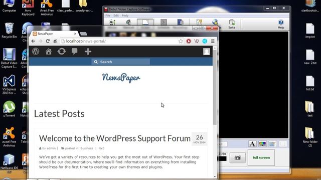This screenshot has width=321, height=180.
Task: Open the µTorrent desktop shortcut
Action: 9,109
